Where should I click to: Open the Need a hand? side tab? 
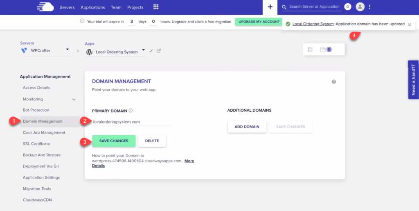[x=413, y=80]
